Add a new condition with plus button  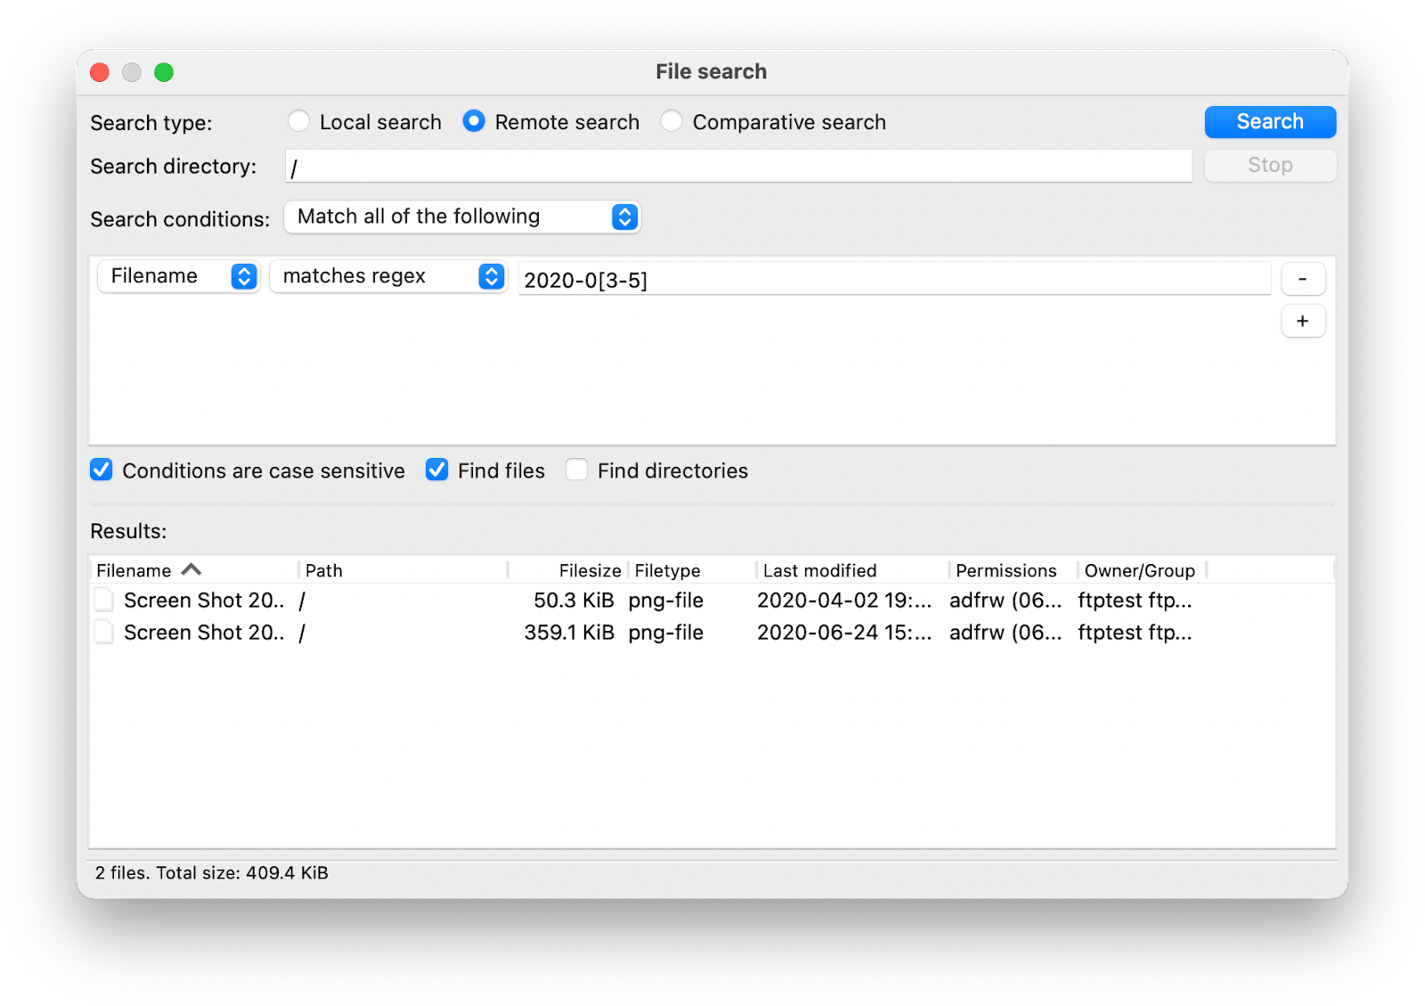tap(1303, 321)
